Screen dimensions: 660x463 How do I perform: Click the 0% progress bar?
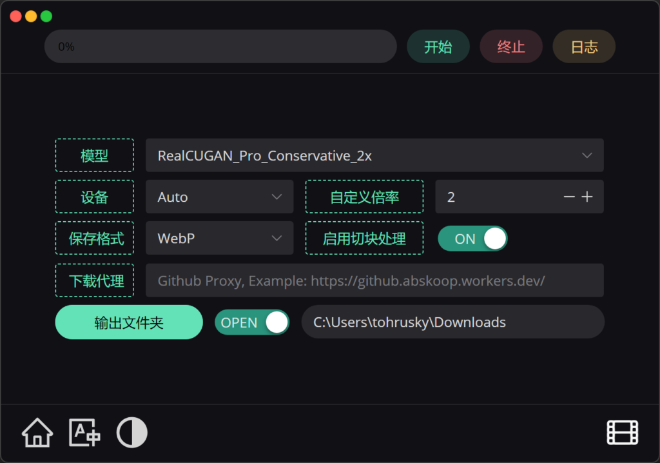coord(220,47)
